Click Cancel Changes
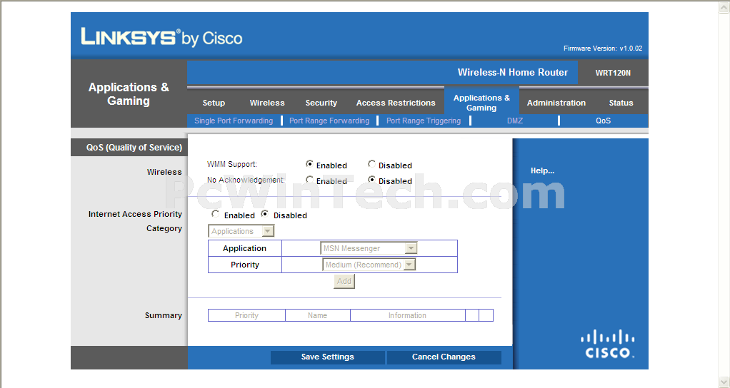The height and width of the screenshot is (388, 730). (x=444, y=357)
